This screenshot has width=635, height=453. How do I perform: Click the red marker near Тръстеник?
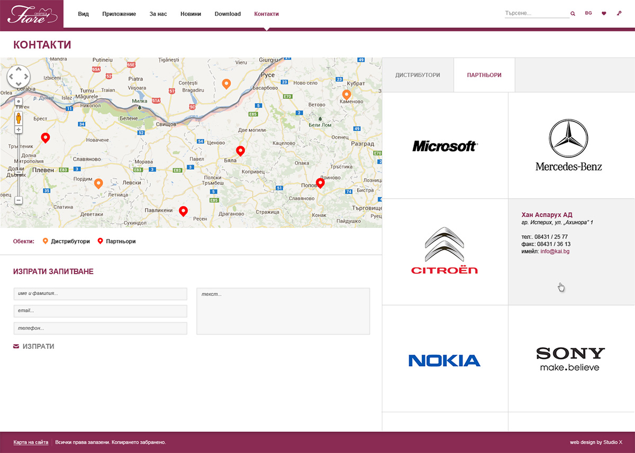[46, 138]
